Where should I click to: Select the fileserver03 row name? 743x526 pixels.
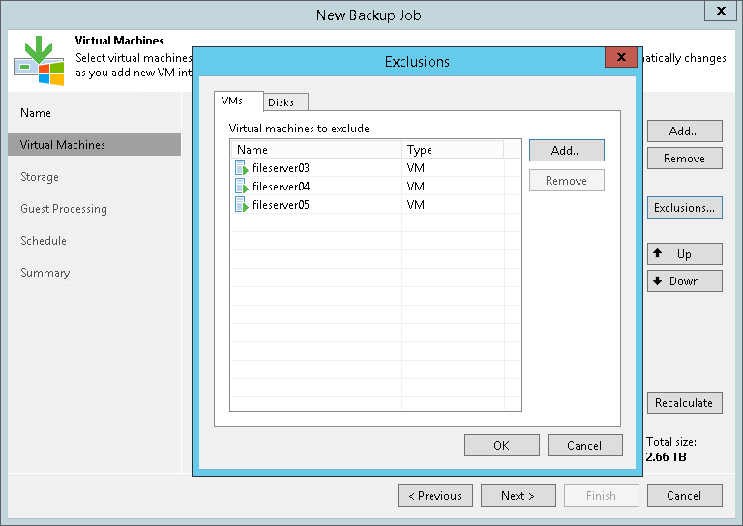point(281,168)
